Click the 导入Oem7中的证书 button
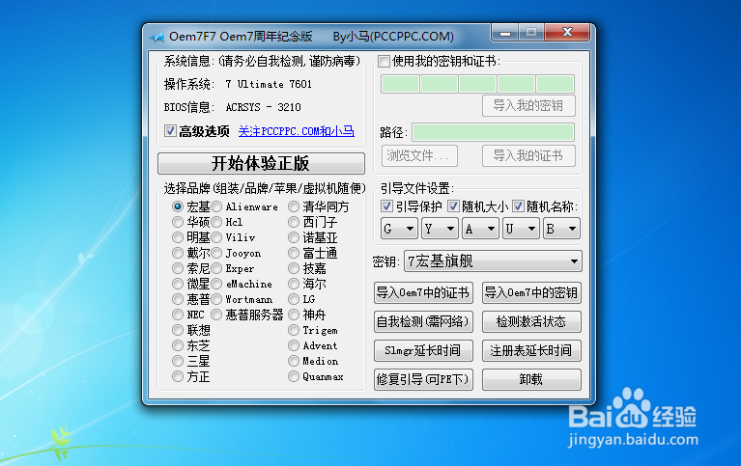Image resolution: width=741 pixels, height=466 pixels. (x=423, y=292)
